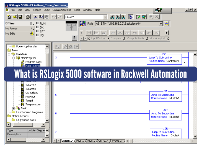Click the LBL instruction button
This screenshot has width=202, height=145.
[120, 33]
